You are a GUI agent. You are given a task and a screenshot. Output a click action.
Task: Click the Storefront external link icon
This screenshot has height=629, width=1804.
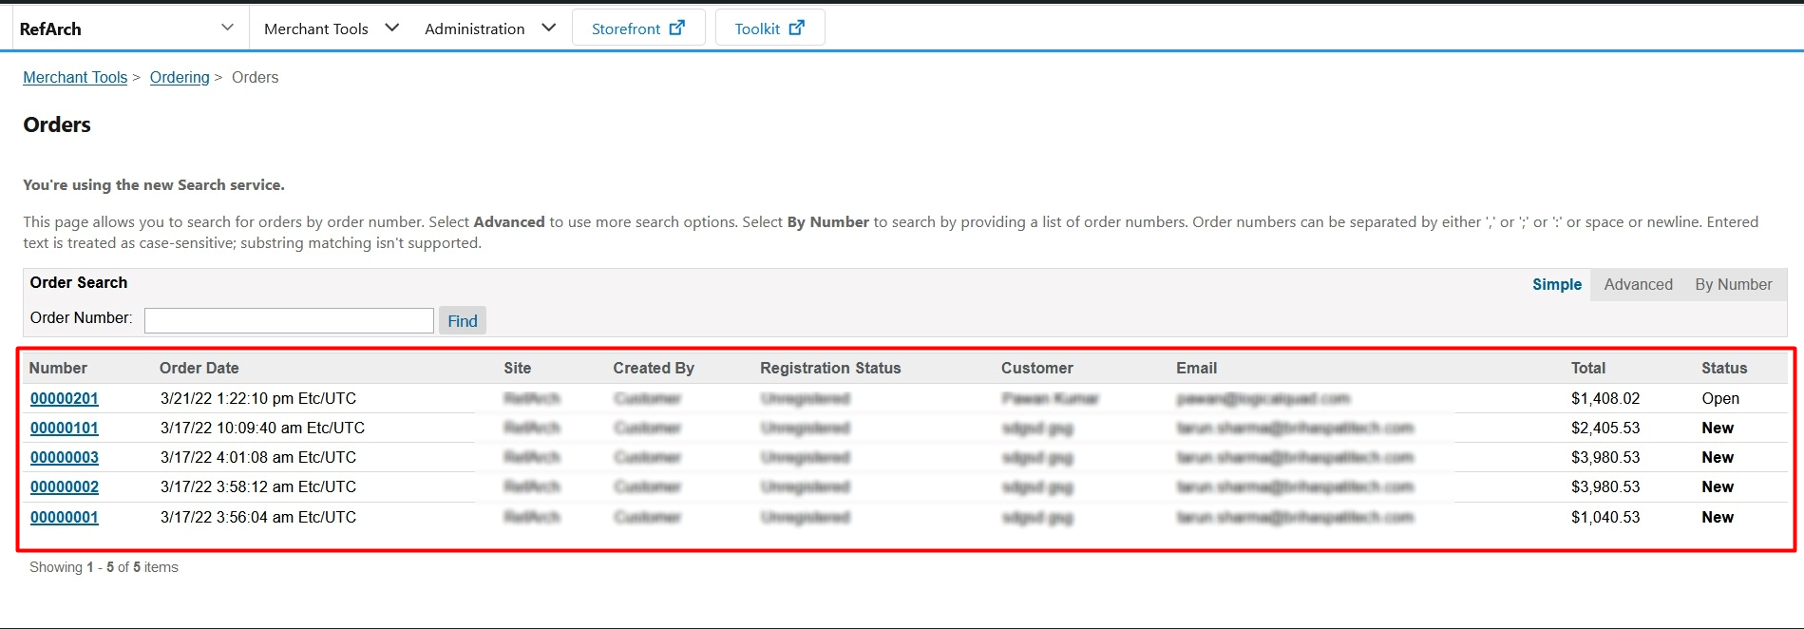676,28
